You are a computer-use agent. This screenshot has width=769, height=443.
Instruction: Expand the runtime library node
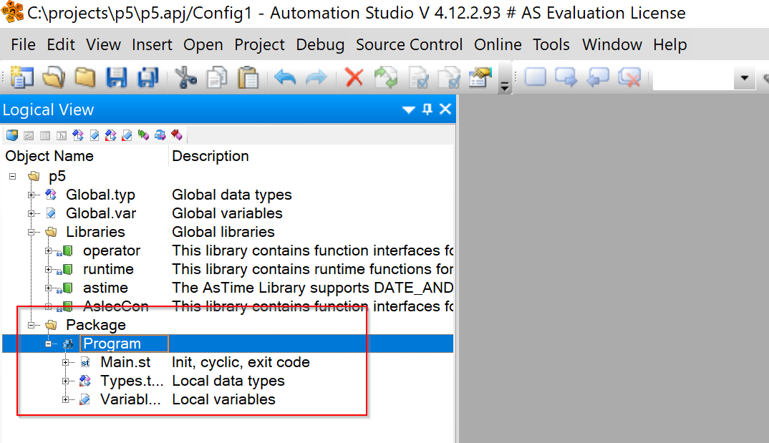48,270
